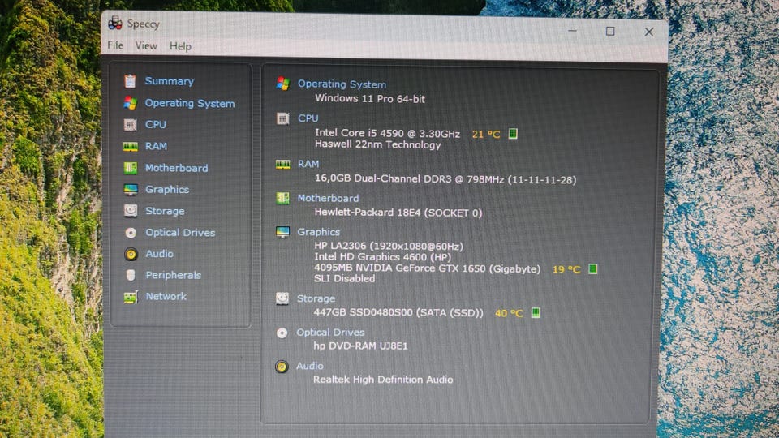Viewport: 779px width, 438px height.
Task: Click the Windows flag icon in summary pane
Action: point(282,84)
